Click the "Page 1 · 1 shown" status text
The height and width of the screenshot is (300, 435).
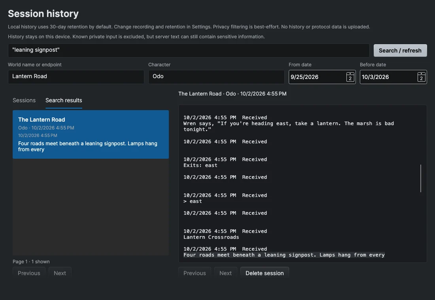(31, 261)
